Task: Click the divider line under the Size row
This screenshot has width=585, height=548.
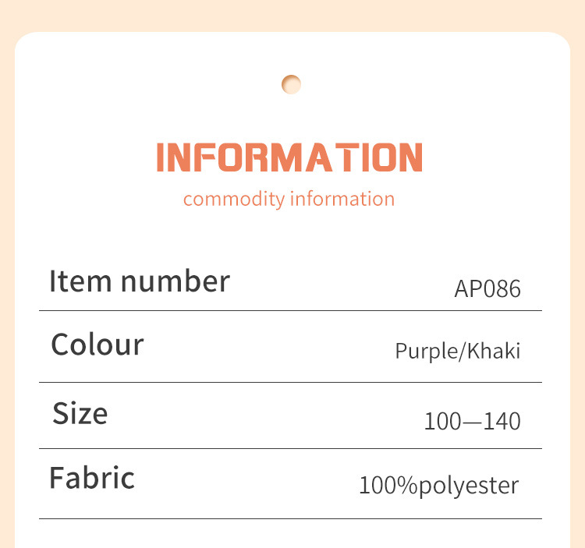Action: [290, 448]
